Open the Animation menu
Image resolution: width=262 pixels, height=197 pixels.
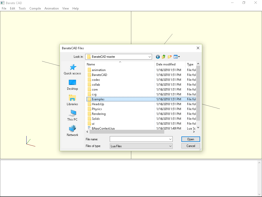51,8
